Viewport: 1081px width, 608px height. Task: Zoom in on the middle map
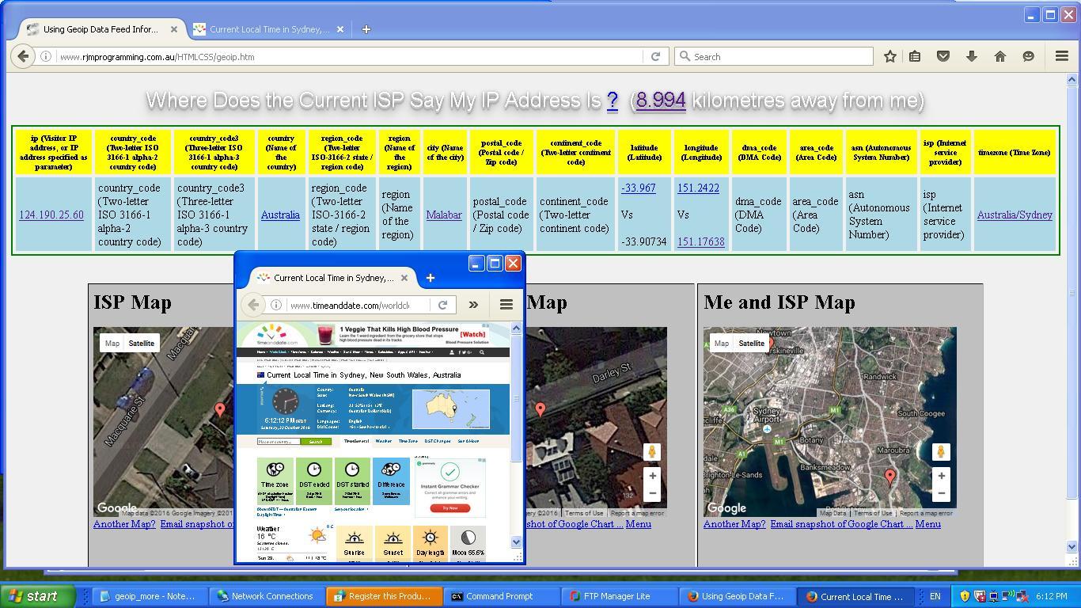[x=652, y=476]
